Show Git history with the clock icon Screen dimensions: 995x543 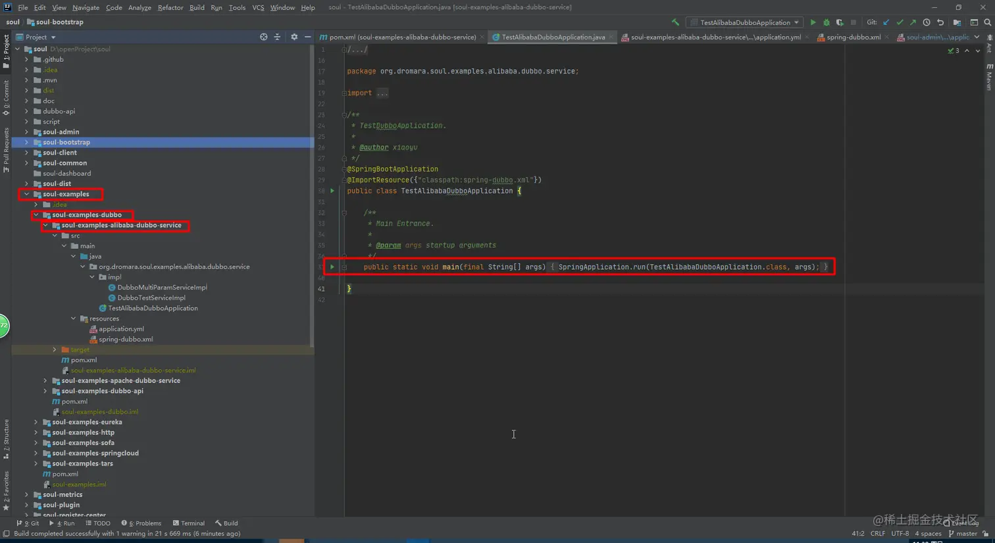coord(927,22)
